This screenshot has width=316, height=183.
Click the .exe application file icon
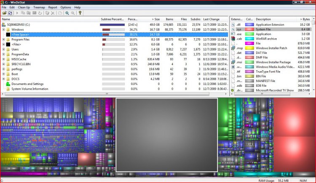point(233,34)
